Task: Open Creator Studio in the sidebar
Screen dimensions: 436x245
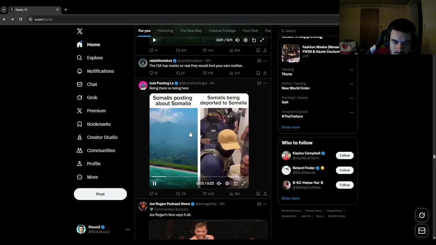Action: (97, 137)
